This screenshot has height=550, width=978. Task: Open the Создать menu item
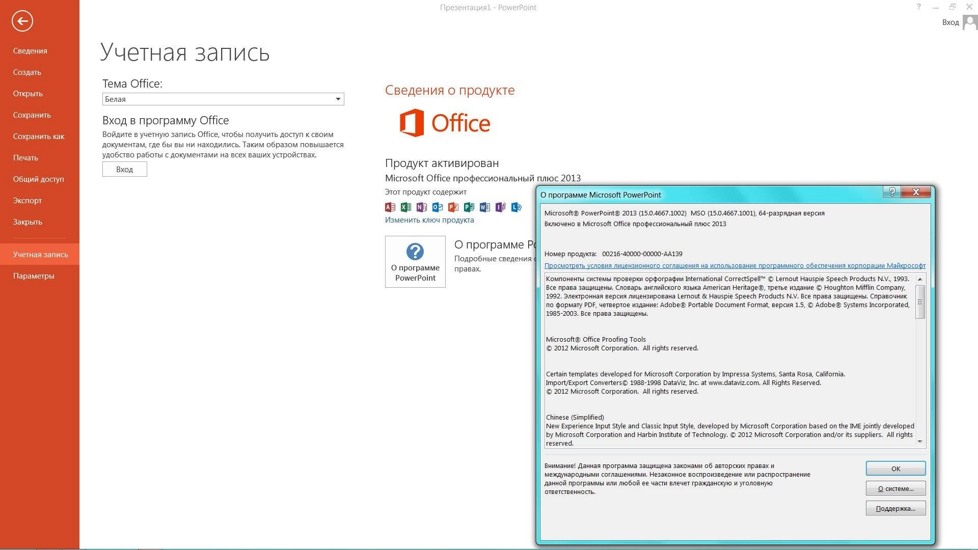click(x=27, y=72)
